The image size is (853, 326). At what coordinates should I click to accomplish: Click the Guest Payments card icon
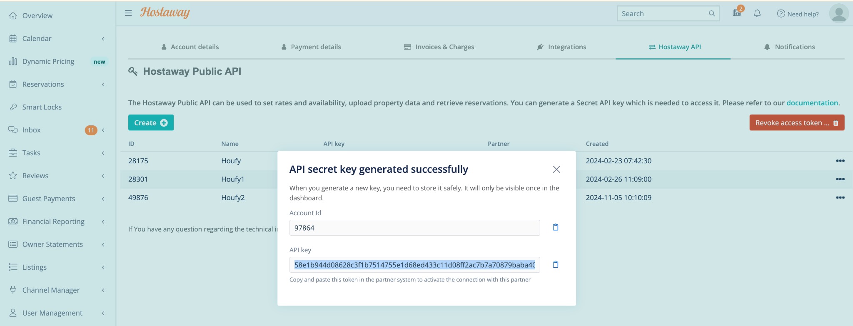[13, 199]
